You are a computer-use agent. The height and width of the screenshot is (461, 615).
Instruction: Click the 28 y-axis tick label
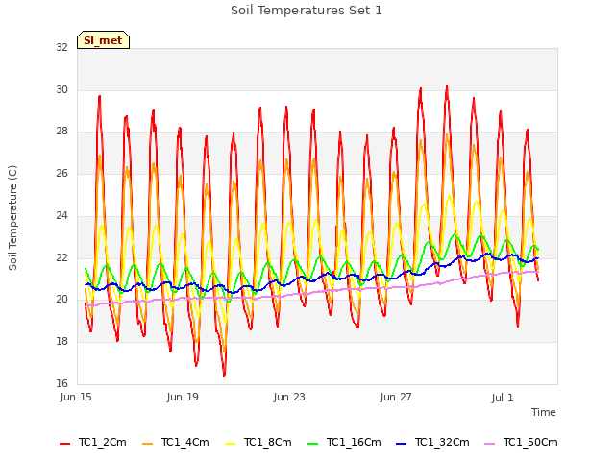pyautogui.click(x=61, y=132)
